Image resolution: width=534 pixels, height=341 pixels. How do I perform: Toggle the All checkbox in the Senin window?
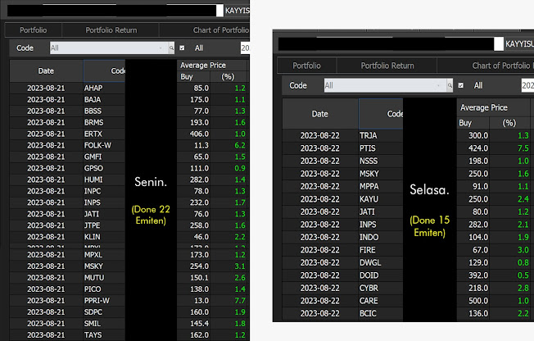tap(182, 48)
